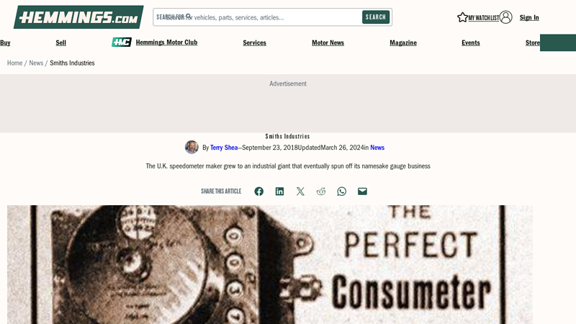Share article on X
The height and width of the screenshot is (324, 576).
[300, 192]
